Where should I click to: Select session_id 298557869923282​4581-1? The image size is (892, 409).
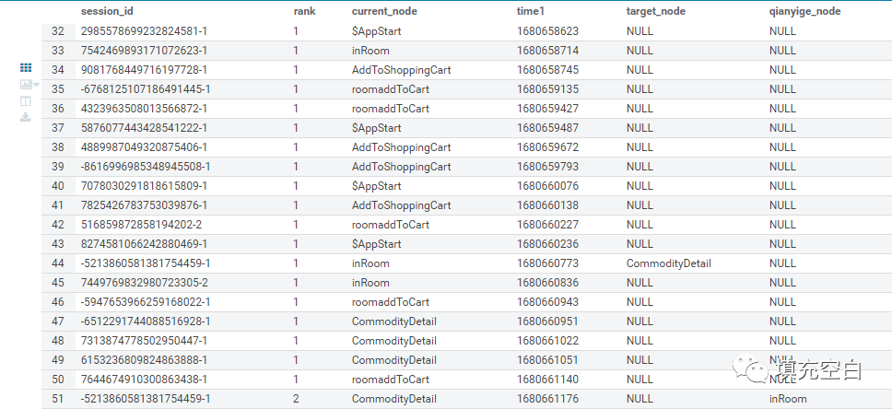144,31
